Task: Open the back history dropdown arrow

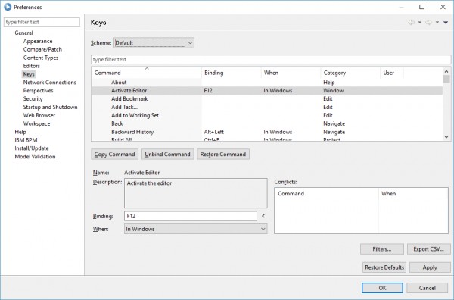Action: tap(419, 22)
